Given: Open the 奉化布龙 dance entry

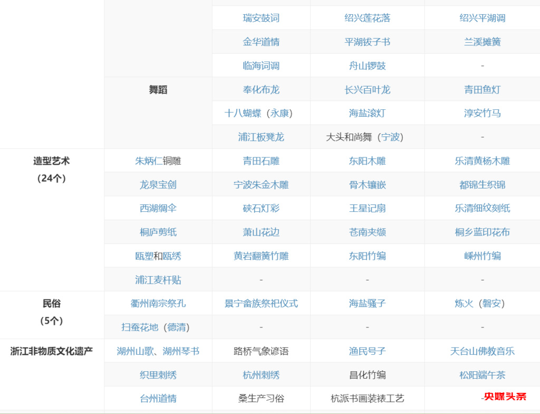Looking at the screenshot, I should [261, 89].
